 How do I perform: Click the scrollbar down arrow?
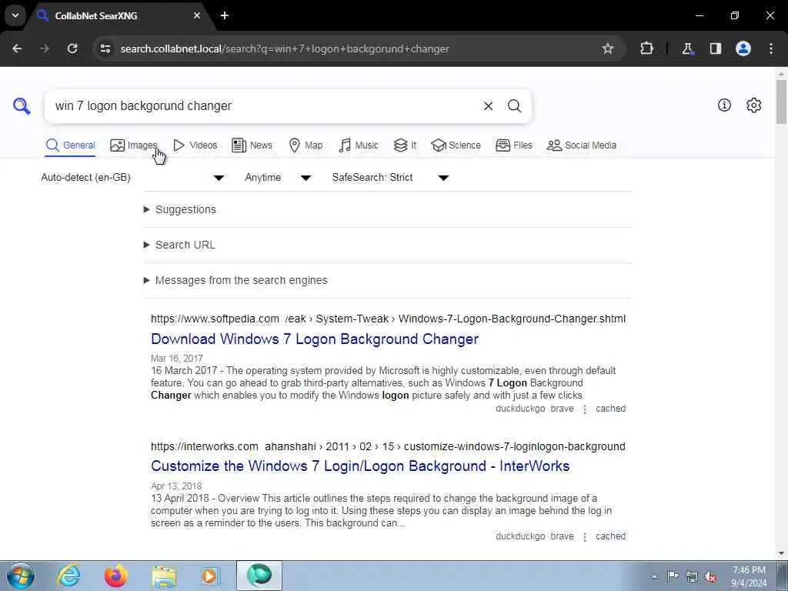tap(781, 553)
